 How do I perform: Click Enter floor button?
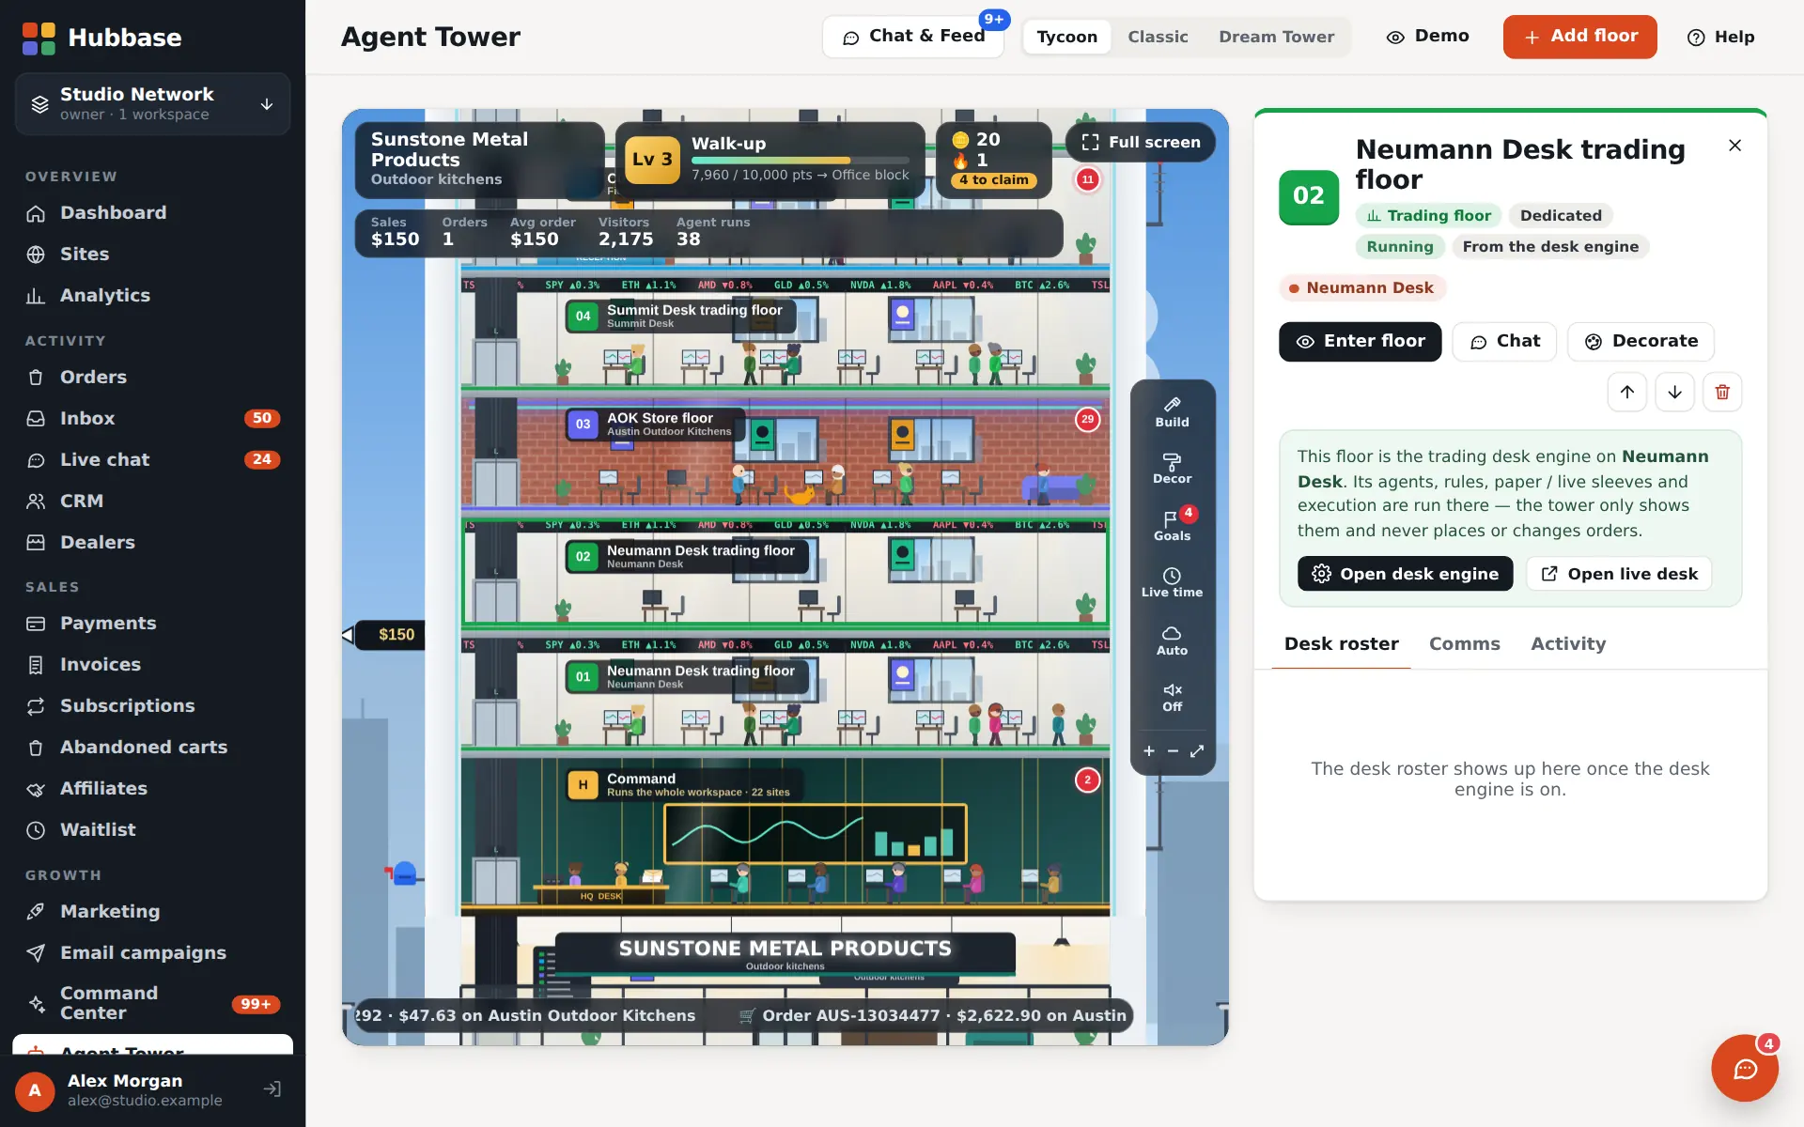click(x=1360, y=342)
